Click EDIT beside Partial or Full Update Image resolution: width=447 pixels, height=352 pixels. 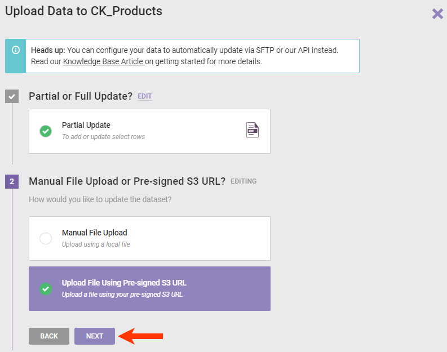coord(145,96)
